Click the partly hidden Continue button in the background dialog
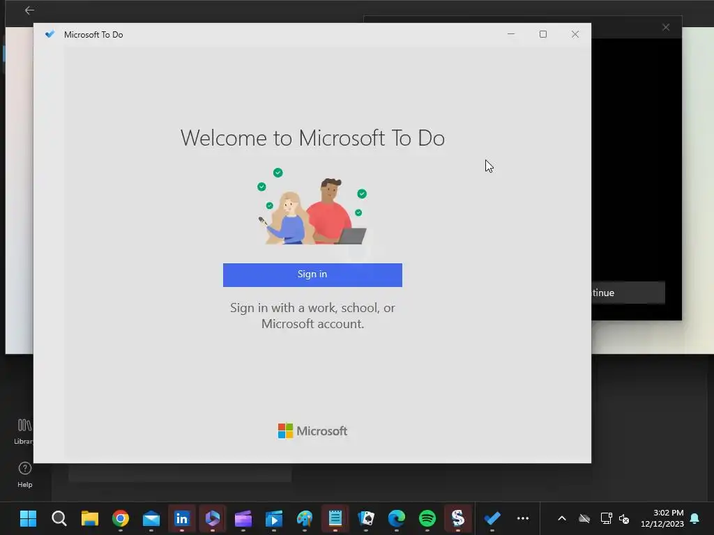 pos(628,293)
